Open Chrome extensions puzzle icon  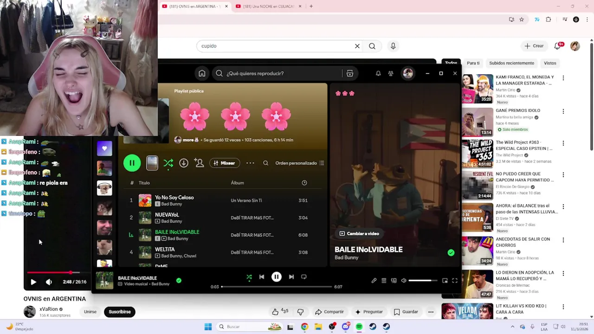coord(549,19)
